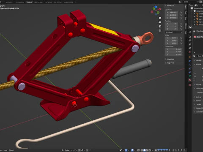Switch to the Game Logic workspace tab
This screenshot has width=203, height=152.
(x=38, y=2)
